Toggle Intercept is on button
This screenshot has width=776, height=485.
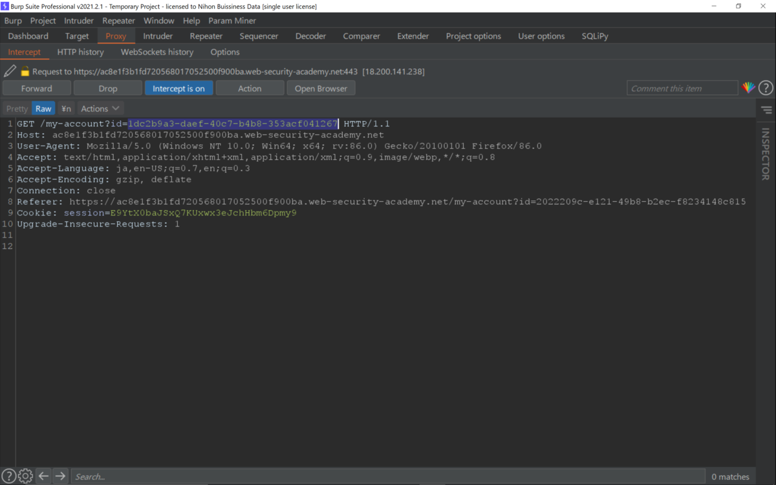(x=178, y=88)
